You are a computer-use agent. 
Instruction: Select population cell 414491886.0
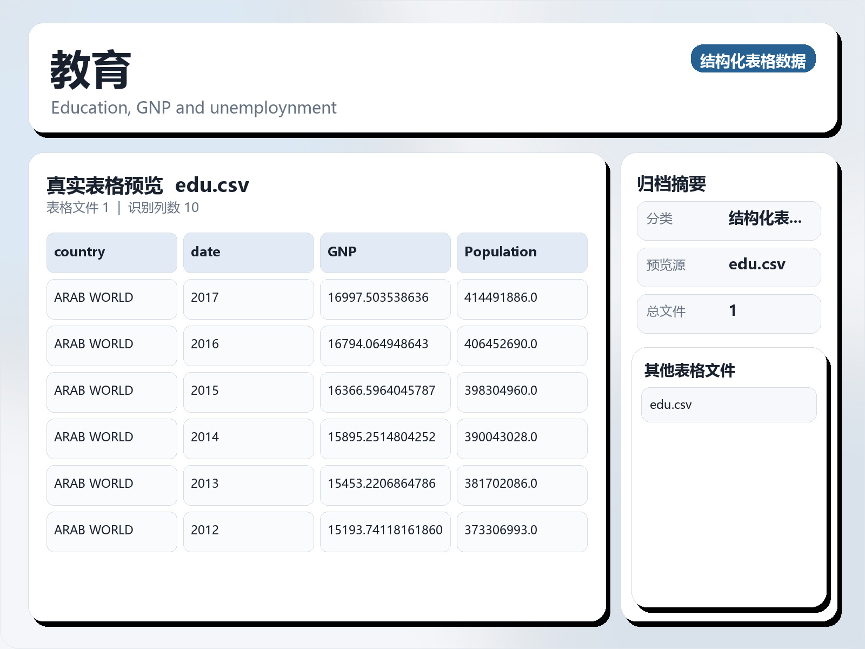[522, 299]
